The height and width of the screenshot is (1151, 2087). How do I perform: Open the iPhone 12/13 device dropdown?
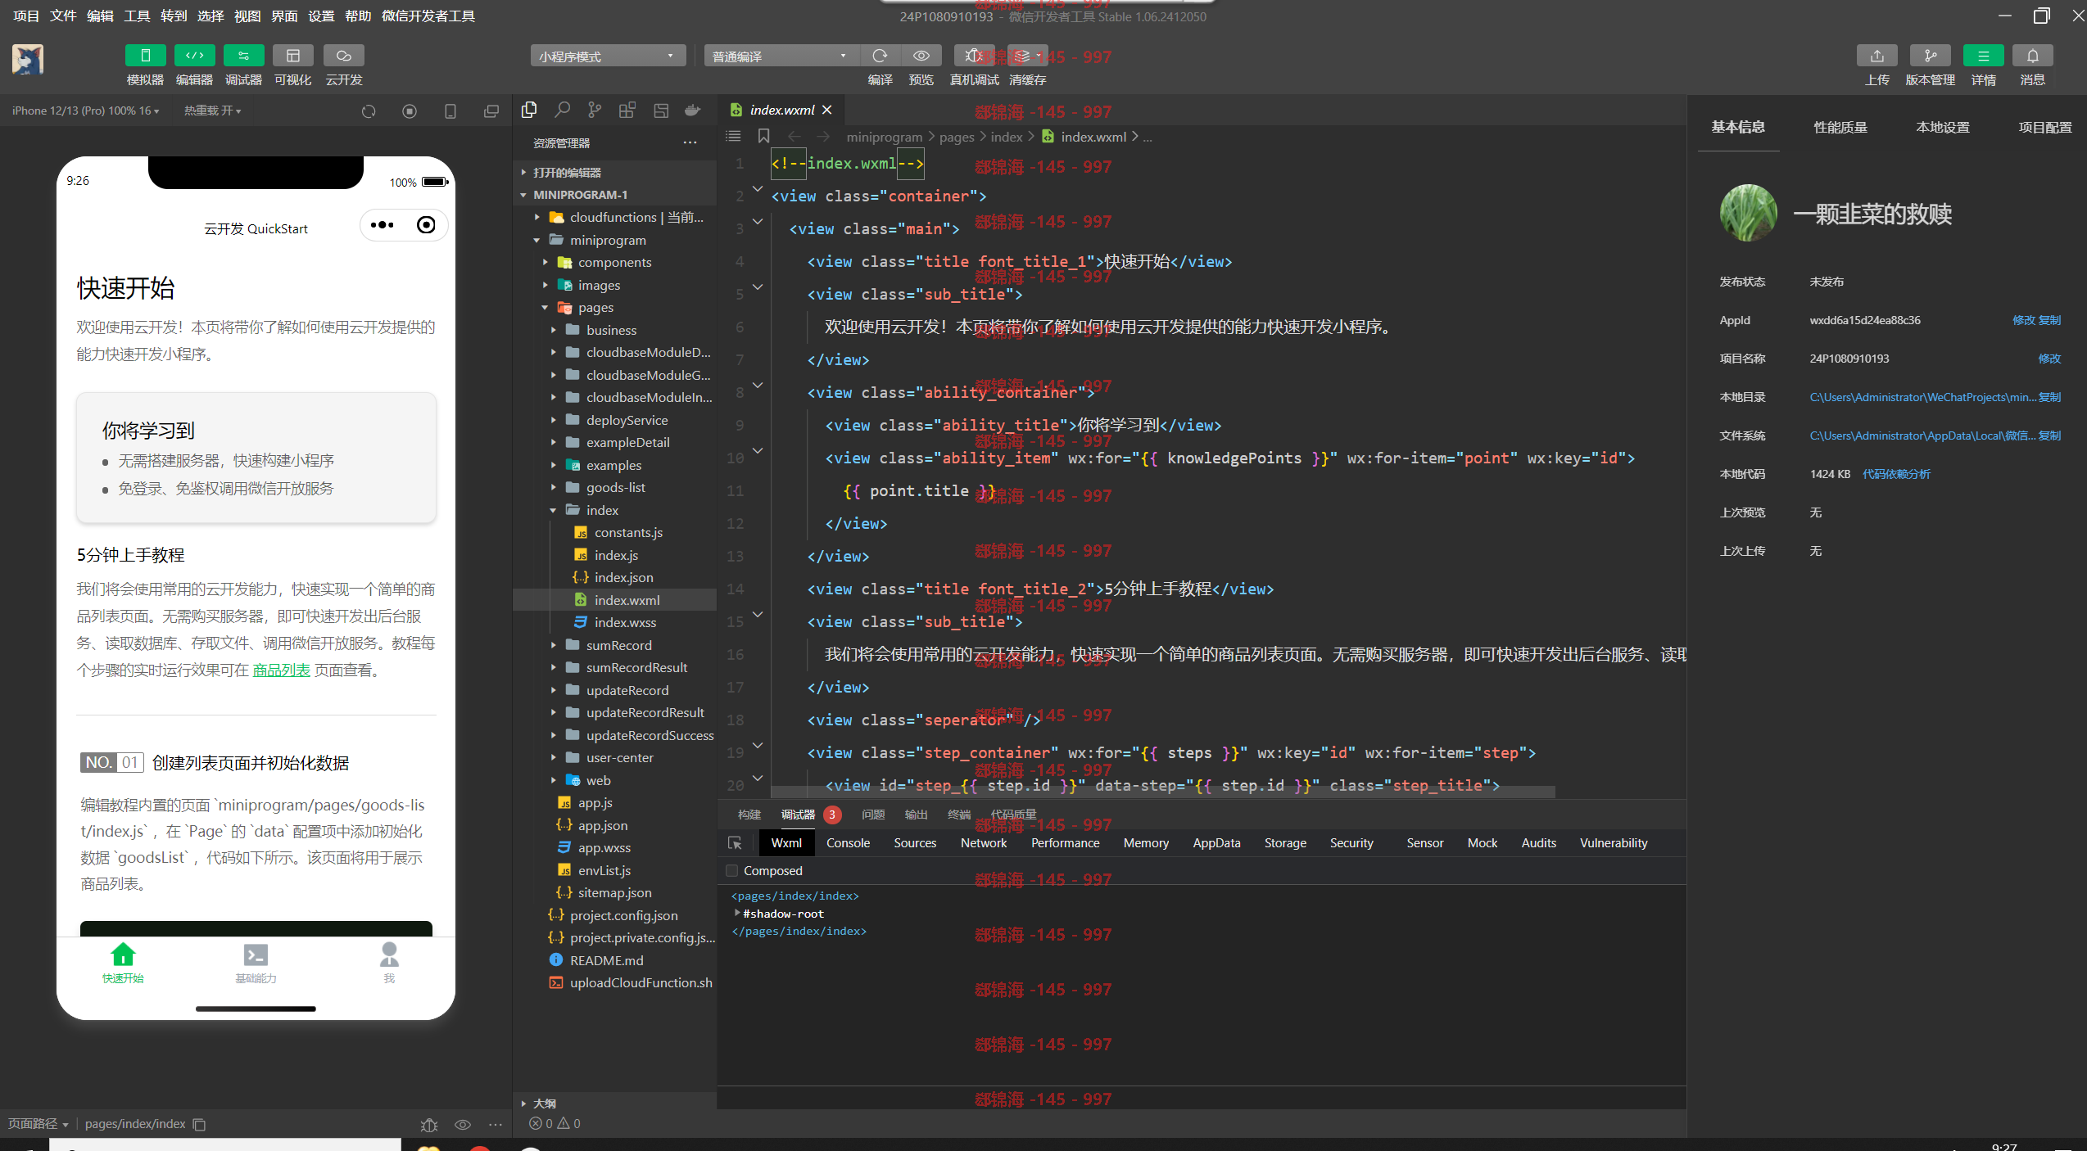(86, 111)
